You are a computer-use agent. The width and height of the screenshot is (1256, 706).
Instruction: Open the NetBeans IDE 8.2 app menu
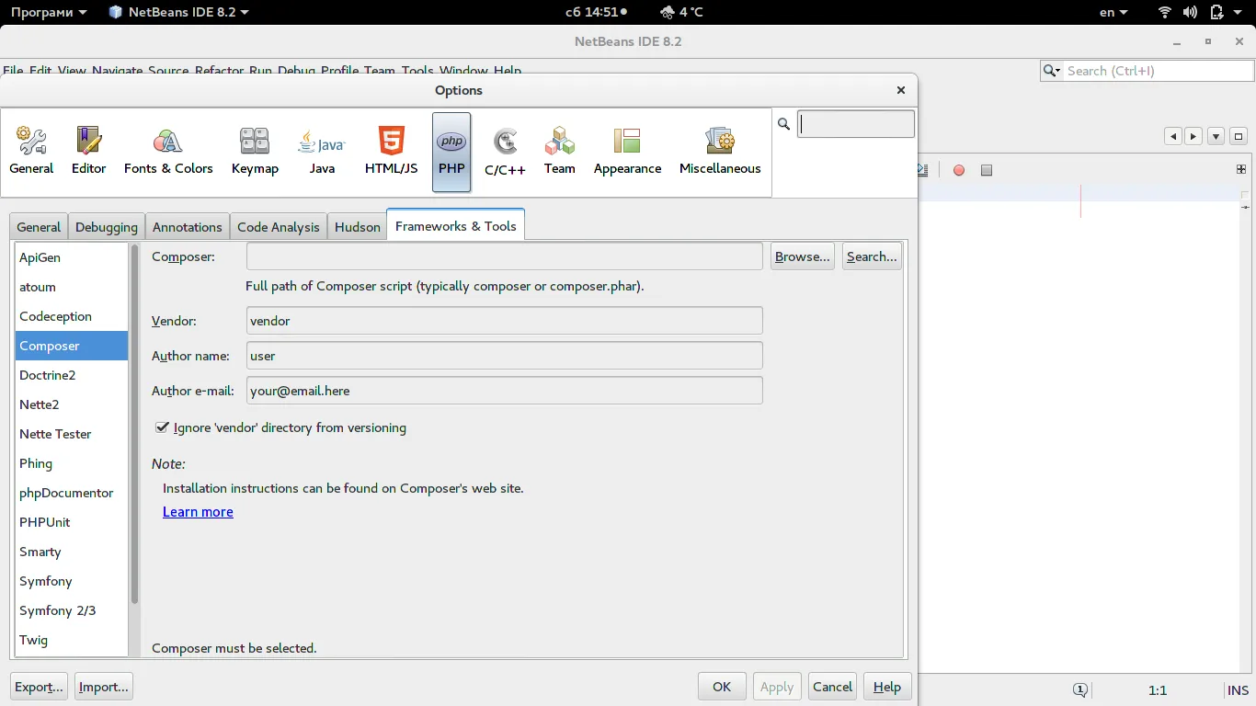coord(178,12)
